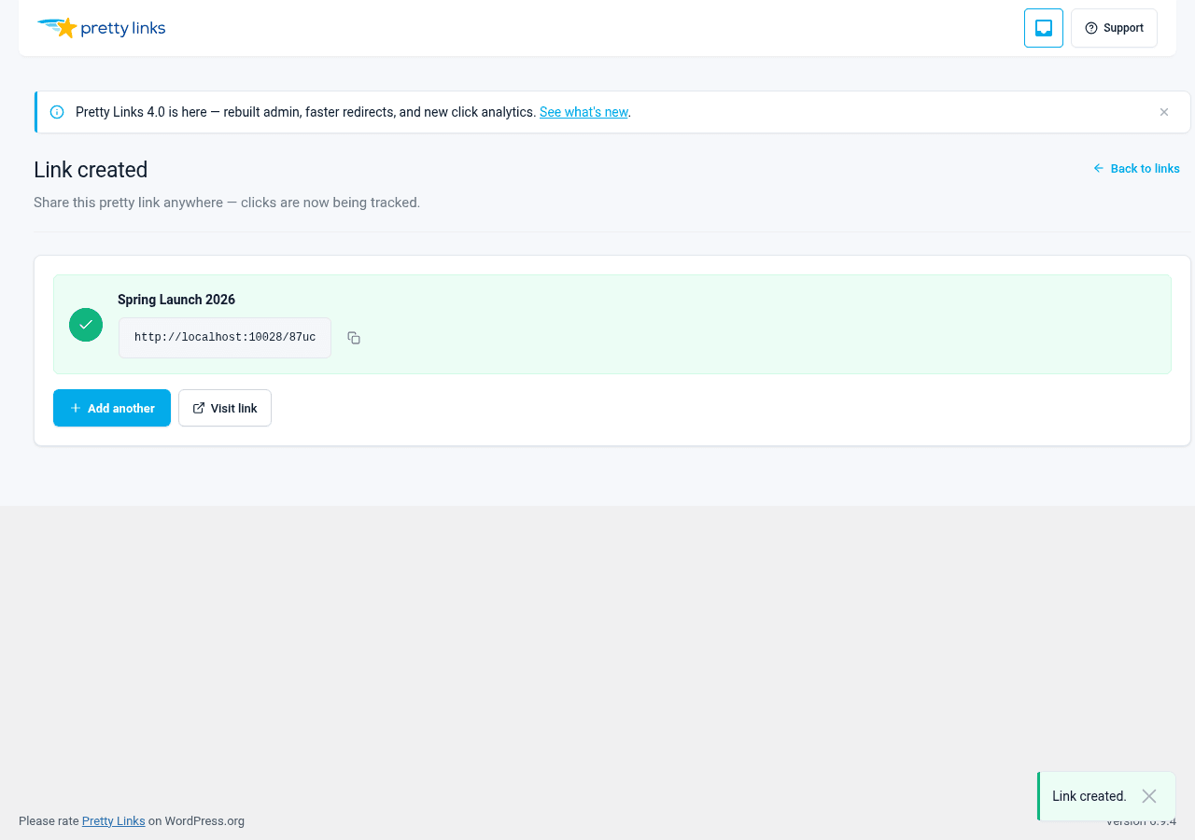This screenshot has width=1195, height=840.
Task: Click the info icon in the banner
Action: 57,112
